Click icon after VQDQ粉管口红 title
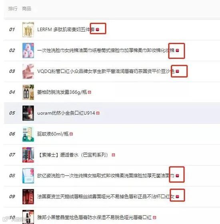220x224 pixels. pyautogui.click(x=177, y=71)
